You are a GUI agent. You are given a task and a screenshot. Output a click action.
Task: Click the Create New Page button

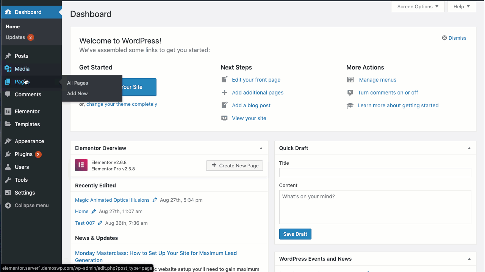[x=235, y=165]
